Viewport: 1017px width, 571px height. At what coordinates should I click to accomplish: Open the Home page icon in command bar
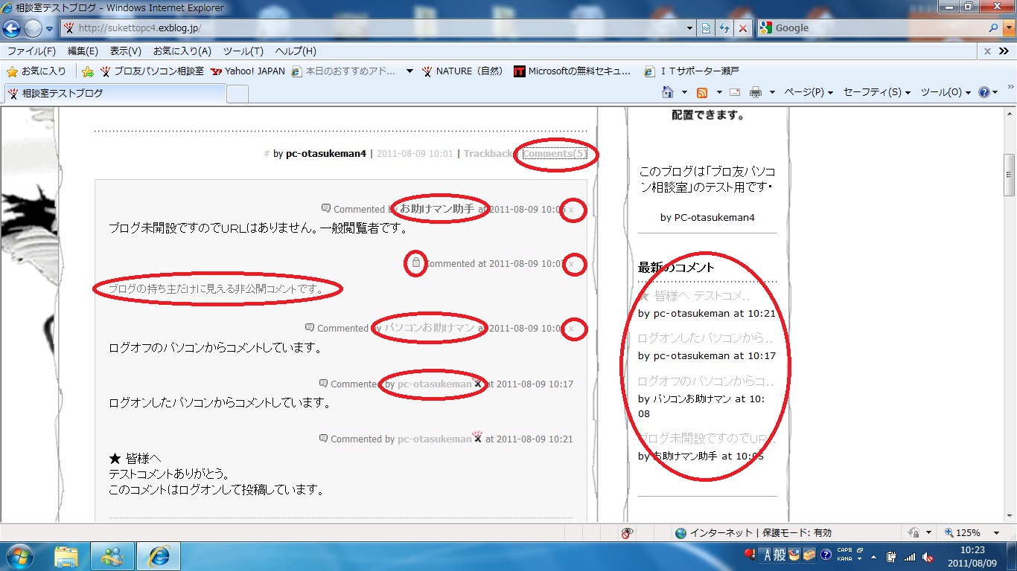click(668, 92)
